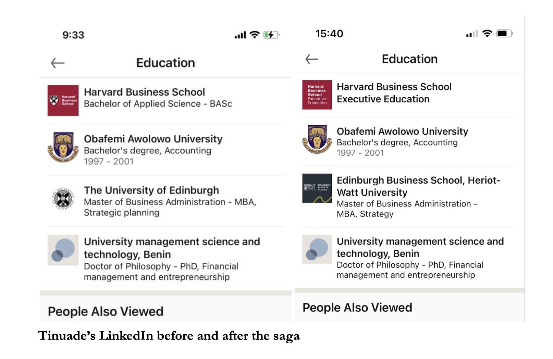The width and height of the screenshot is (553, 359).
Task: Tap People Also Viewed heading on right
Action: (357, 308)
